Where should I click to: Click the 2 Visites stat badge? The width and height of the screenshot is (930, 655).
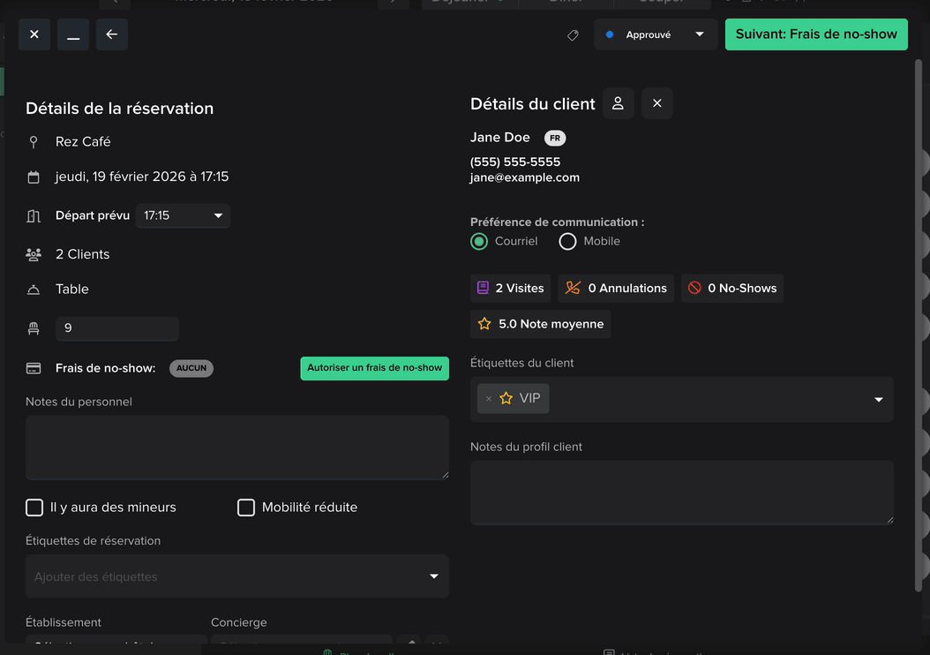click(510, 288)
